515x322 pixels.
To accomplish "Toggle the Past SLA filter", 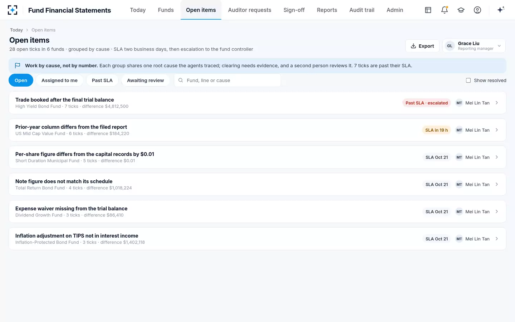I will tap(102, 80).
